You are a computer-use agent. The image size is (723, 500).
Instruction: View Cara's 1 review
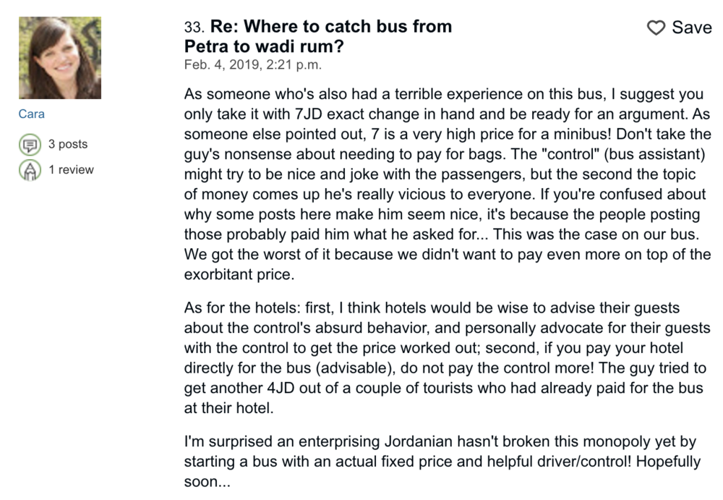(x=71, y=170)
